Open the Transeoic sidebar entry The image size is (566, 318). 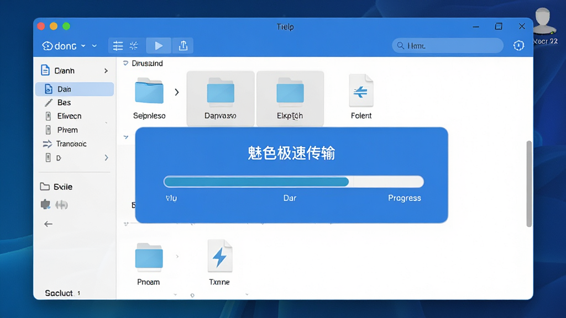click(71, 144)
